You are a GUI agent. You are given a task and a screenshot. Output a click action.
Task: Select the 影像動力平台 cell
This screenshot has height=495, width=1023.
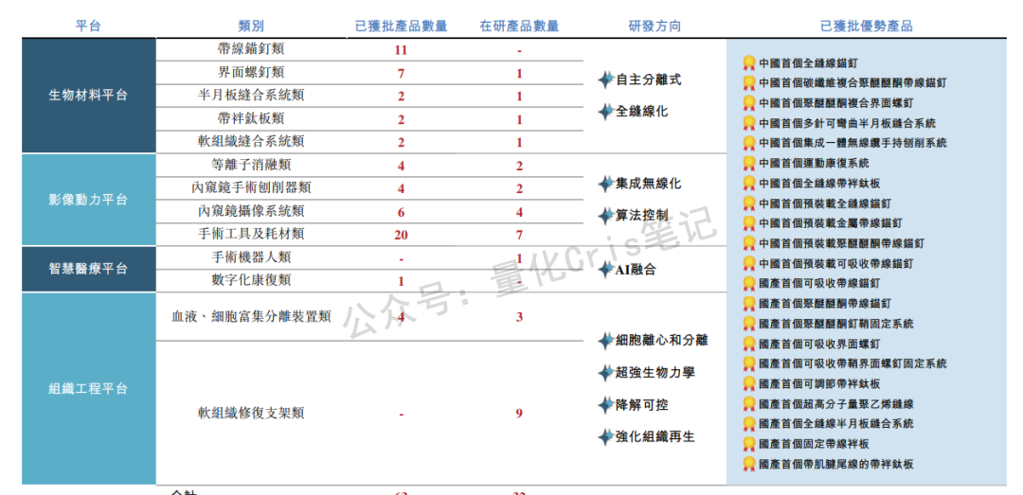click(89, 200)
